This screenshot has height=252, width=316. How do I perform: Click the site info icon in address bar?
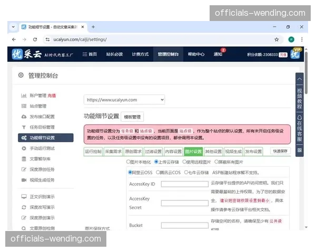point(47,39)
